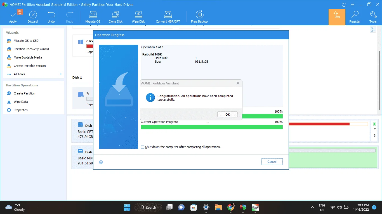Confirm the success message with OK
The image size is (382, 214).
[x=227, y=115]
